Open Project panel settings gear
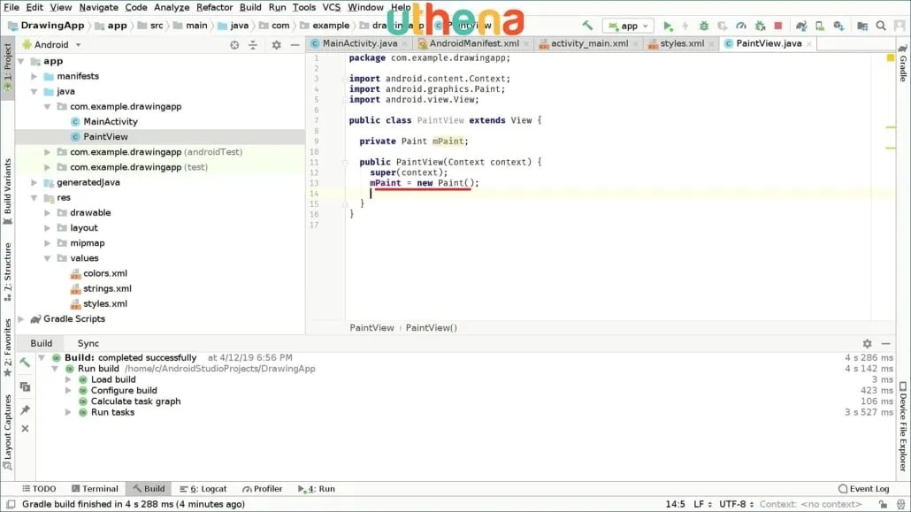Image resolution: width=911 pixels, height=512 pixels. (277, 45)
